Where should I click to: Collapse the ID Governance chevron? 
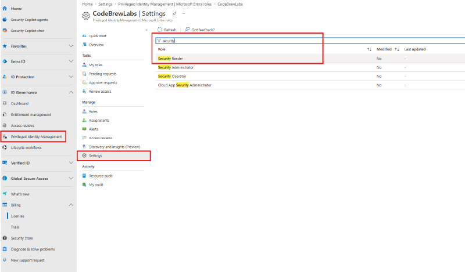coord(71,92)
